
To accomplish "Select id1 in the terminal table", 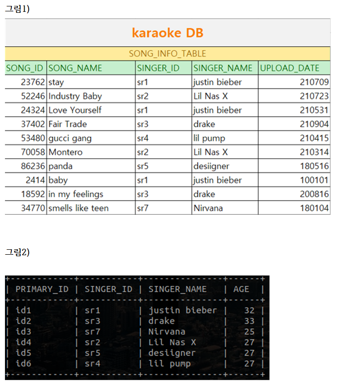I will point(24,310).
